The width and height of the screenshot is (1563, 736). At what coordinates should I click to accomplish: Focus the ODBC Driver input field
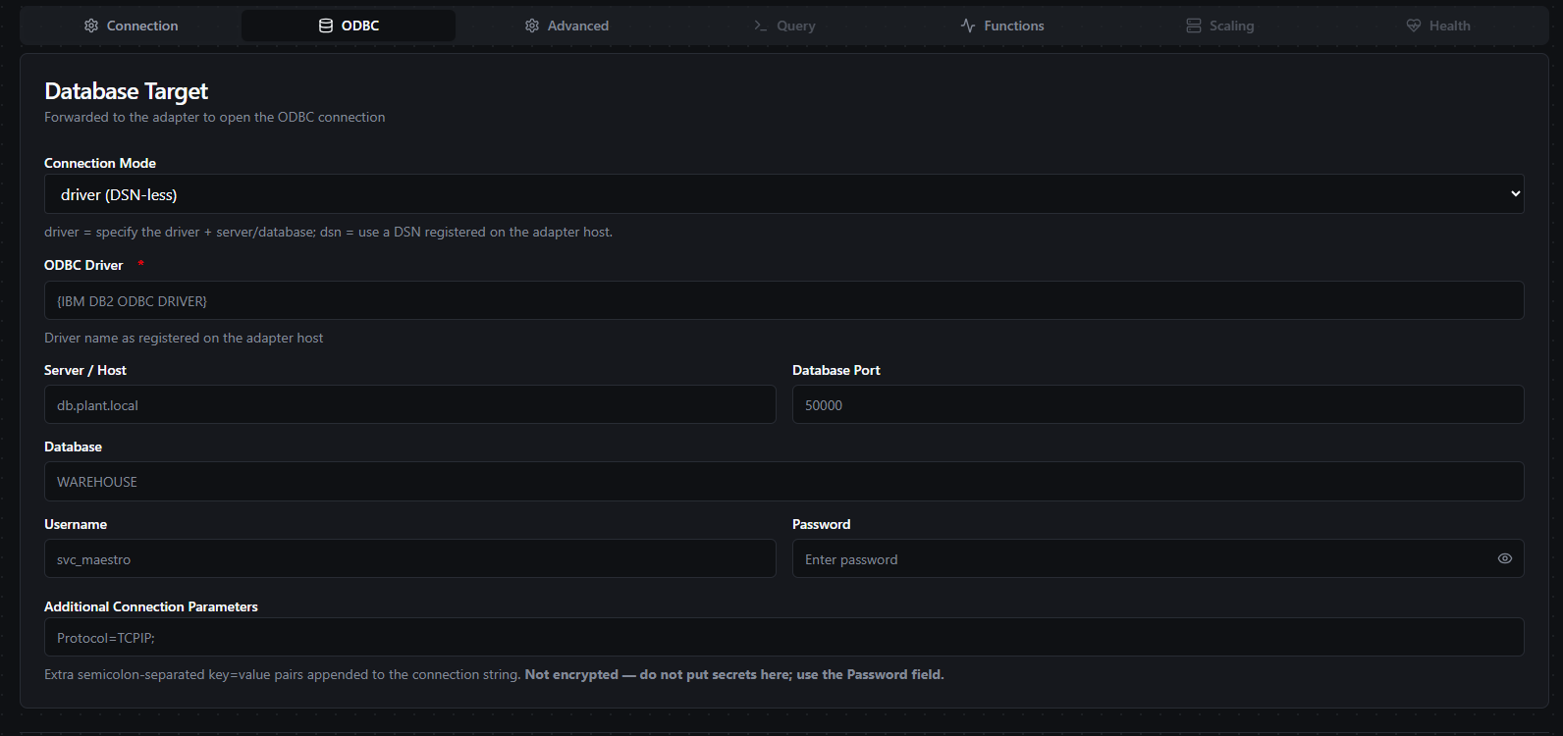pyautogui.click(x=783, y=300)
